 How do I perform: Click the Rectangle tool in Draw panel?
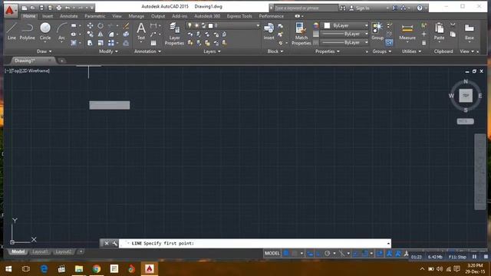point(74,25)
